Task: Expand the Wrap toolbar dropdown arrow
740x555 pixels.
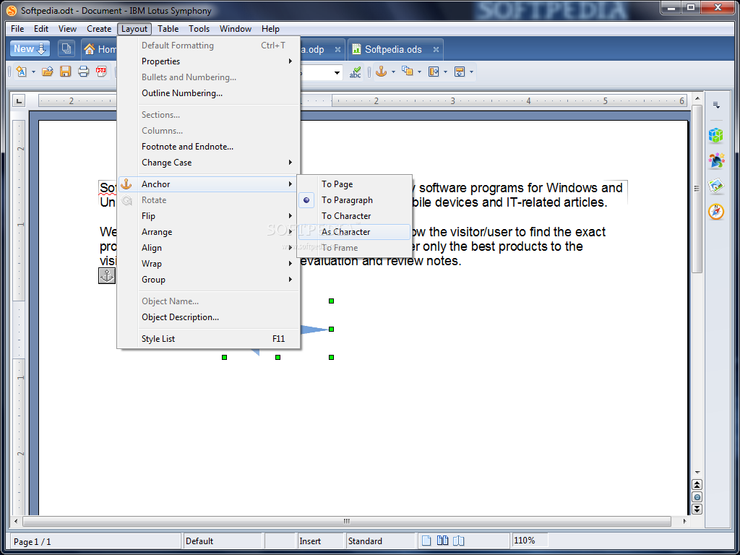Action: coord(471,72)
